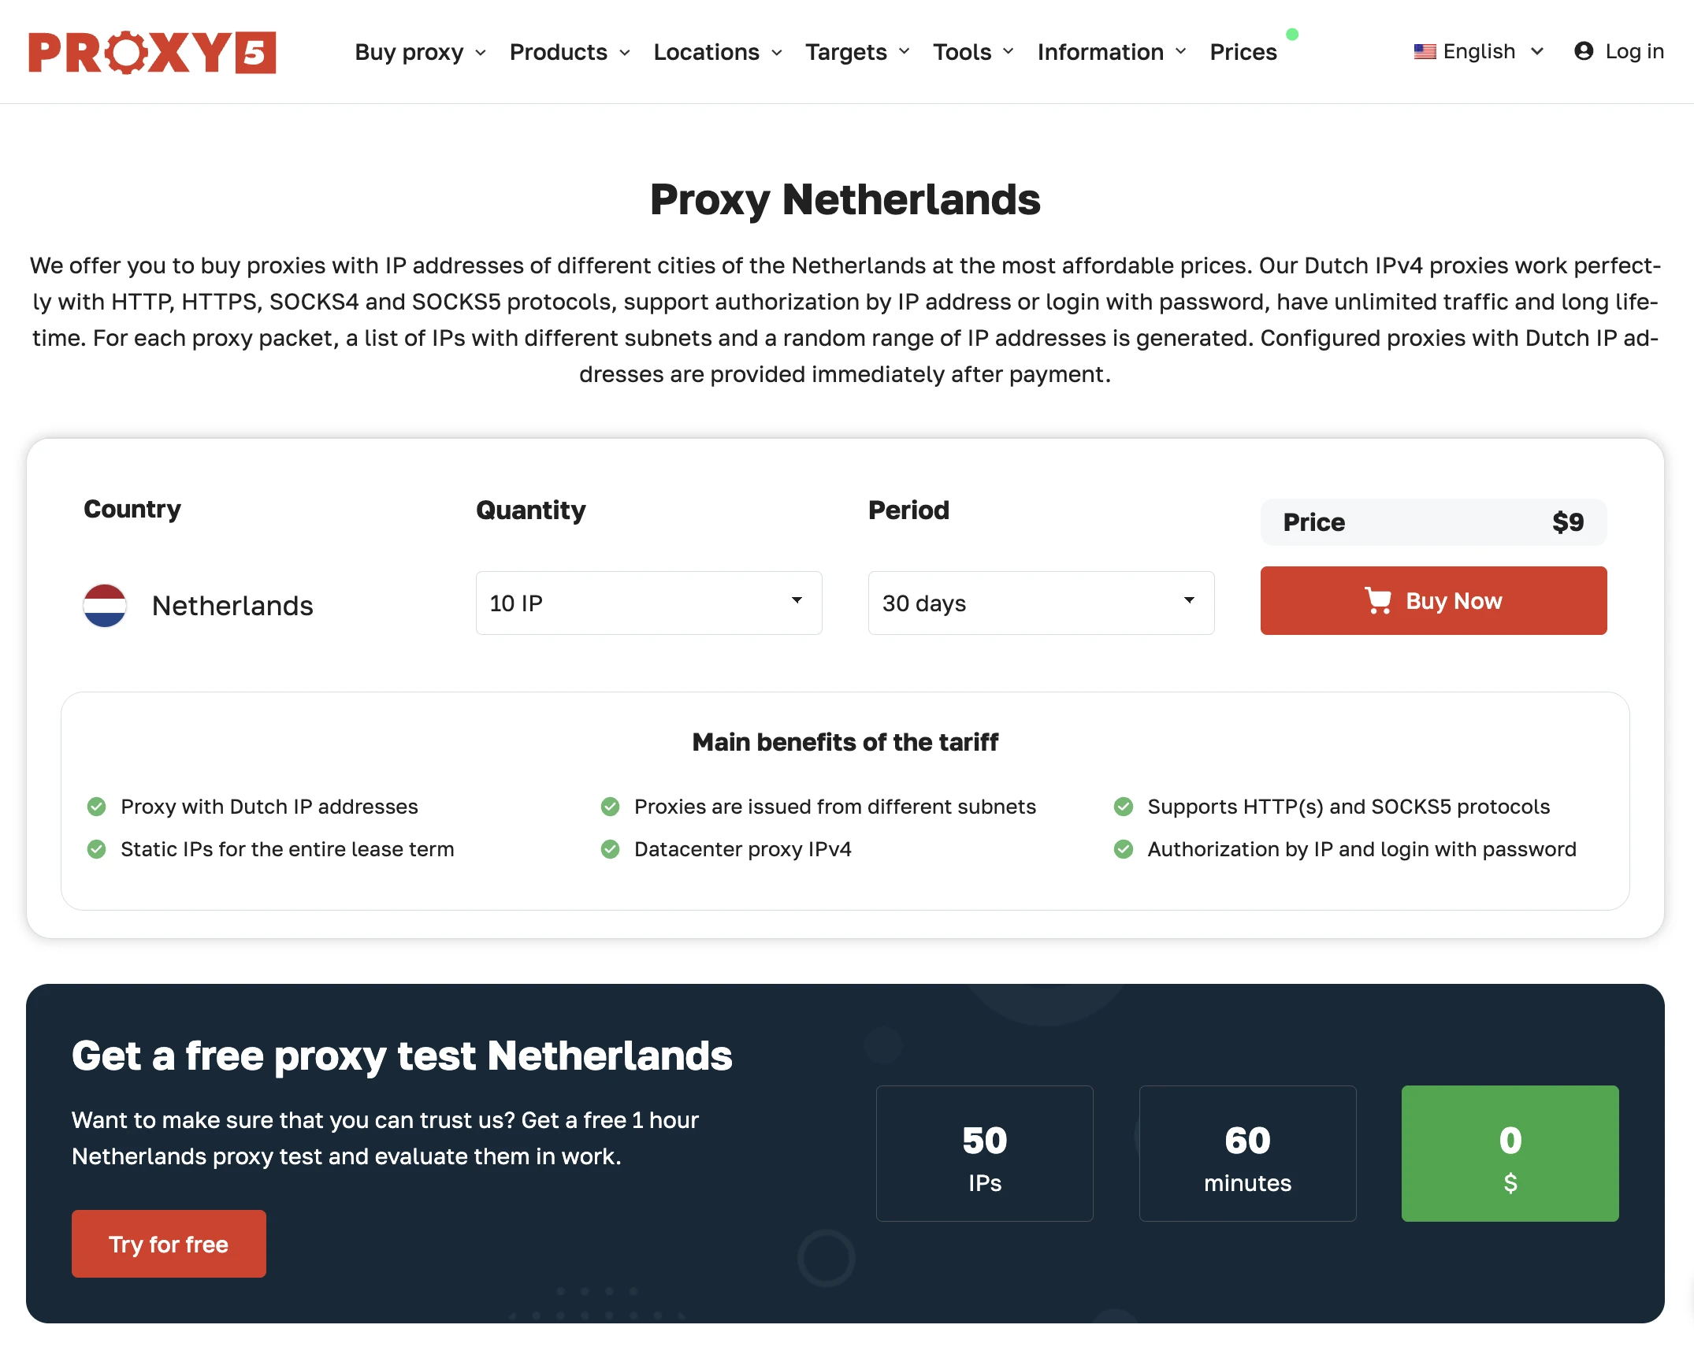Open the 10 IP quantity dropdown

click(648, 603)
